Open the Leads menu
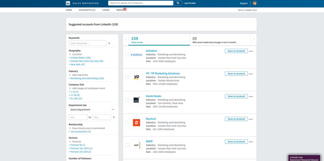This screenshot has height=161, width=324. click(x=106, y=10)
